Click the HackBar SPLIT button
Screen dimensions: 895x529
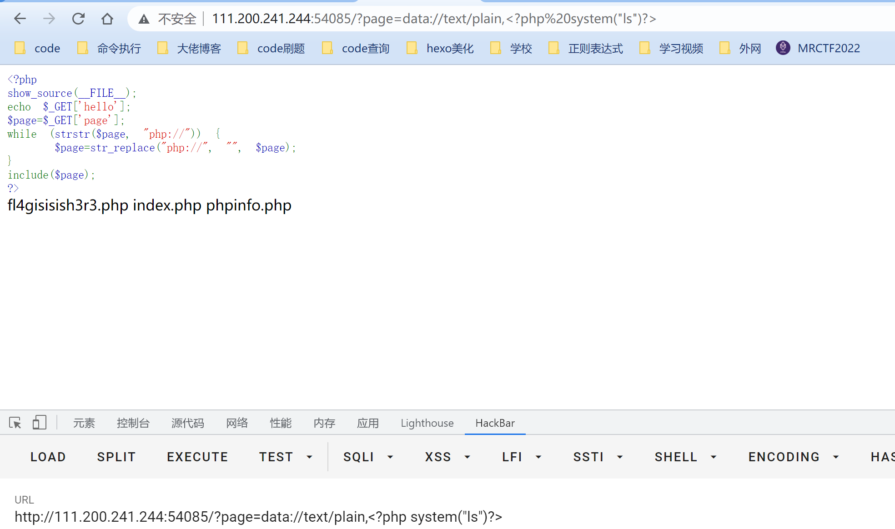click(x=116, y=457)
